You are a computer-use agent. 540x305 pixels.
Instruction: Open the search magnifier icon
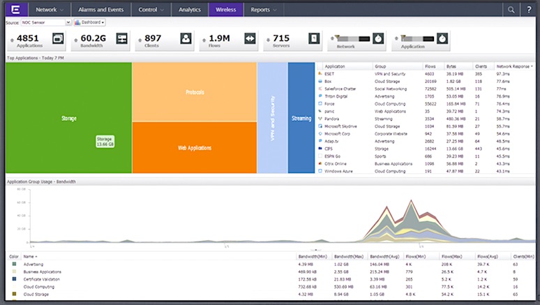click(511, 10)
